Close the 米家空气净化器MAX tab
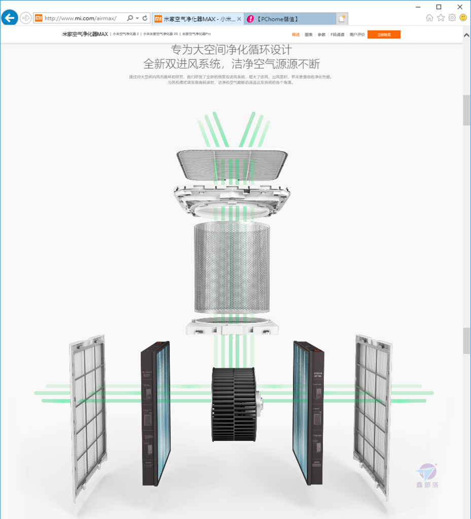 239,19
